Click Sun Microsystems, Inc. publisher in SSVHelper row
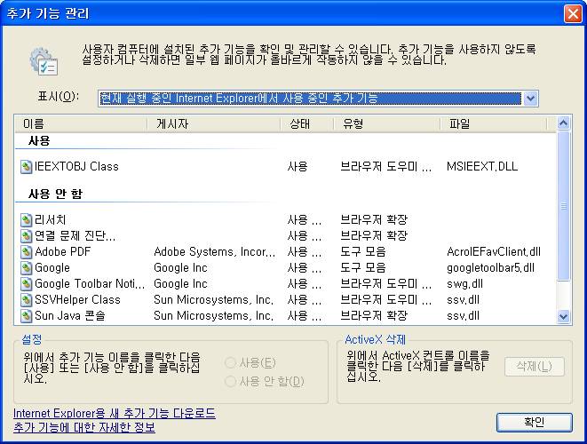Image resolution: width=587 pixels, height=444 pixels. [214, 300]
